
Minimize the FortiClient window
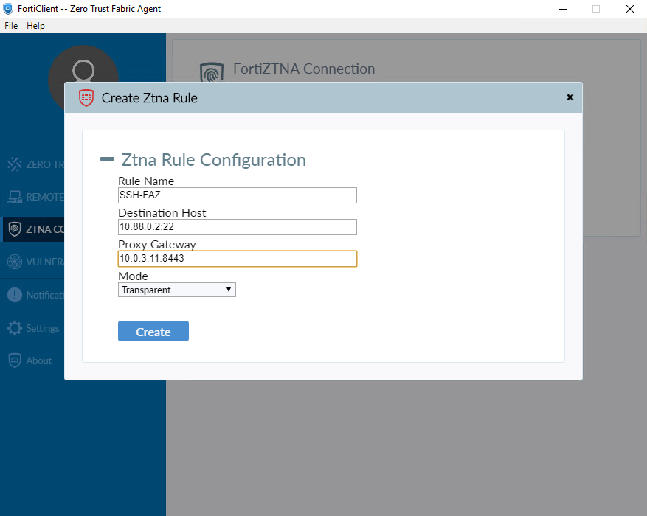point(563,9)
